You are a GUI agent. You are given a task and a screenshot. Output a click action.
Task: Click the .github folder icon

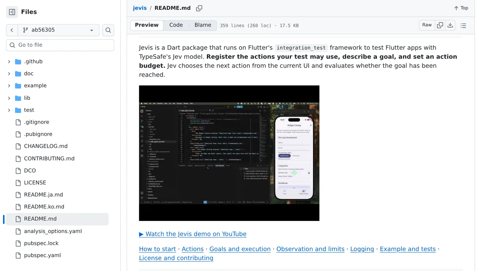tap(18, 61)
